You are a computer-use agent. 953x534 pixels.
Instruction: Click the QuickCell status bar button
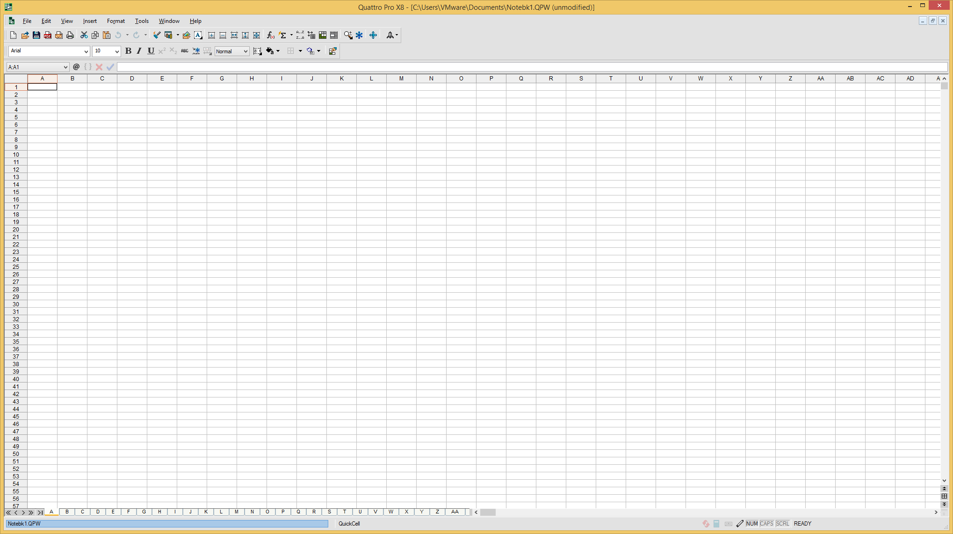(349, 524)
